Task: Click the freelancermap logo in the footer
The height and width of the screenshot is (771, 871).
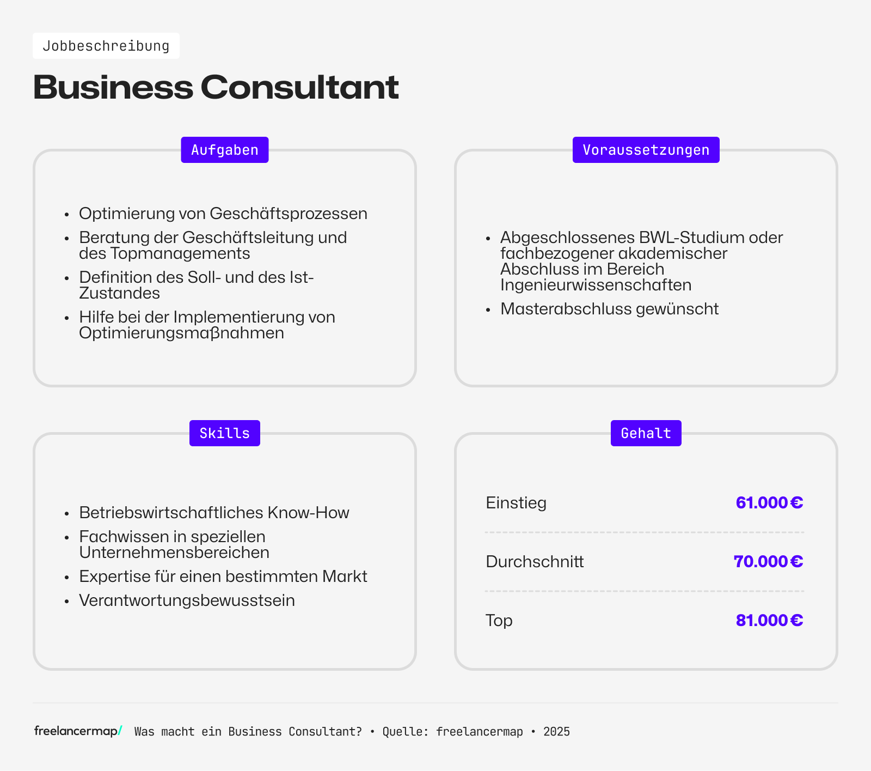Action: [78, 731]
